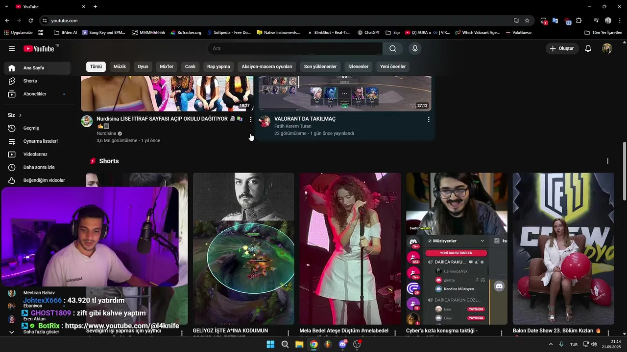Image resolution: width=627 pixels, height=352 pixels.
Task: Open Discord from the taskbar
Action: tap(343, 344)
